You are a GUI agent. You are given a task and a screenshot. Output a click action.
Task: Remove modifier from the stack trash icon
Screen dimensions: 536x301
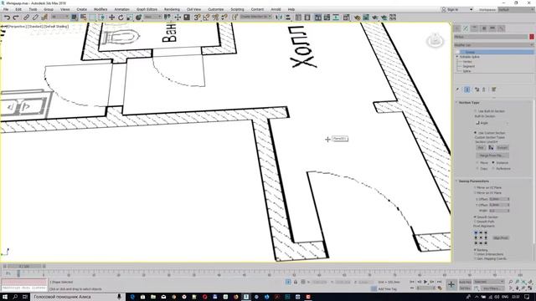(x=484, y=89)
